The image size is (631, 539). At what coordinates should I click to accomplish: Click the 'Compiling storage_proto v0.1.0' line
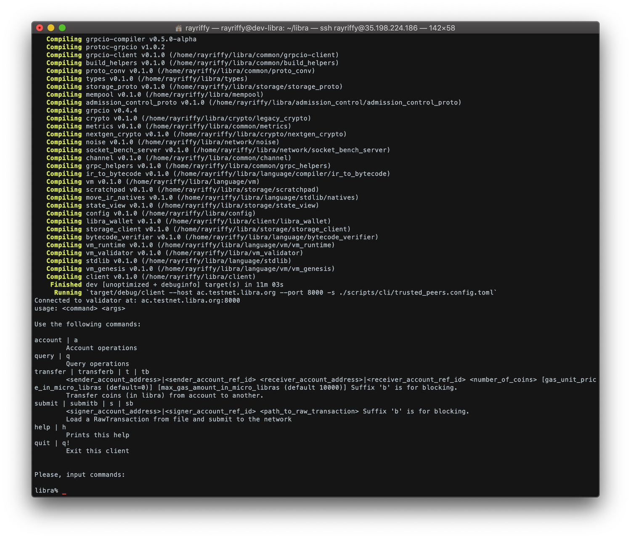tap(195, 87)
